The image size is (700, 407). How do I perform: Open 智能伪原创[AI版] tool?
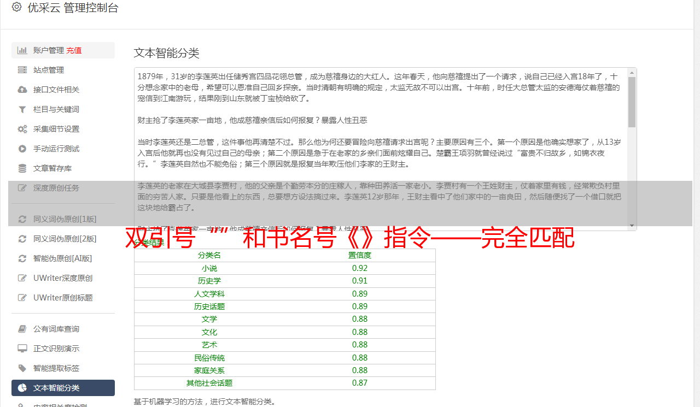click(x=63, y=258)
